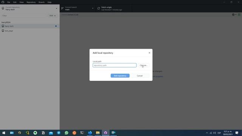The height and width of the screenshot is (136, 242).
Task: Show hidden system tray icons
Action: [x=207, y=133]
